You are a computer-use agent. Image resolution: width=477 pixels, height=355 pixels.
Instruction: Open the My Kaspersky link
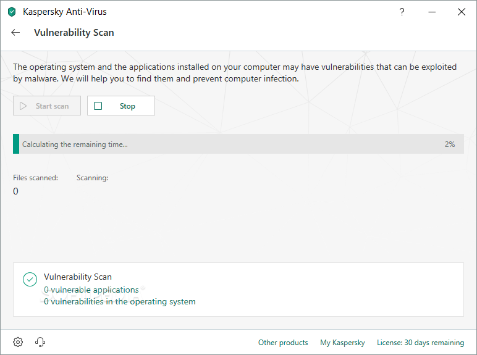click(342, 343)
